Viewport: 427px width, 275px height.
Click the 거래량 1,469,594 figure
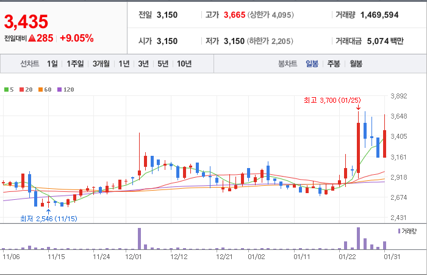[x=379, y=15]
